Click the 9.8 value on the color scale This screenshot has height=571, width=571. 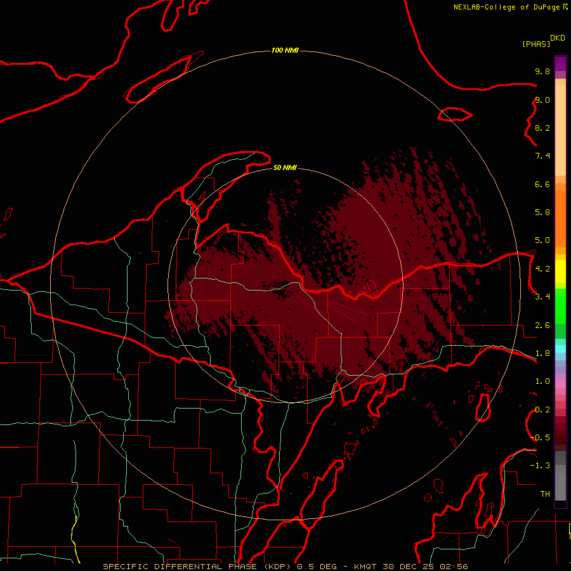point(542,71)
